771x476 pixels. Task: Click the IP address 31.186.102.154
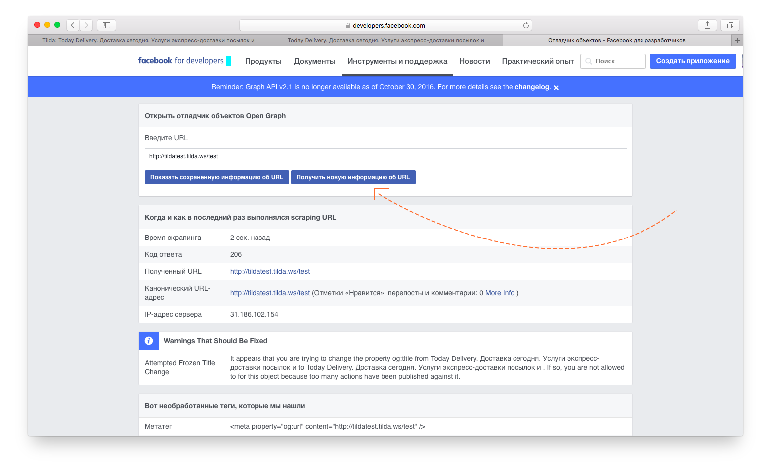coord(254,314)
